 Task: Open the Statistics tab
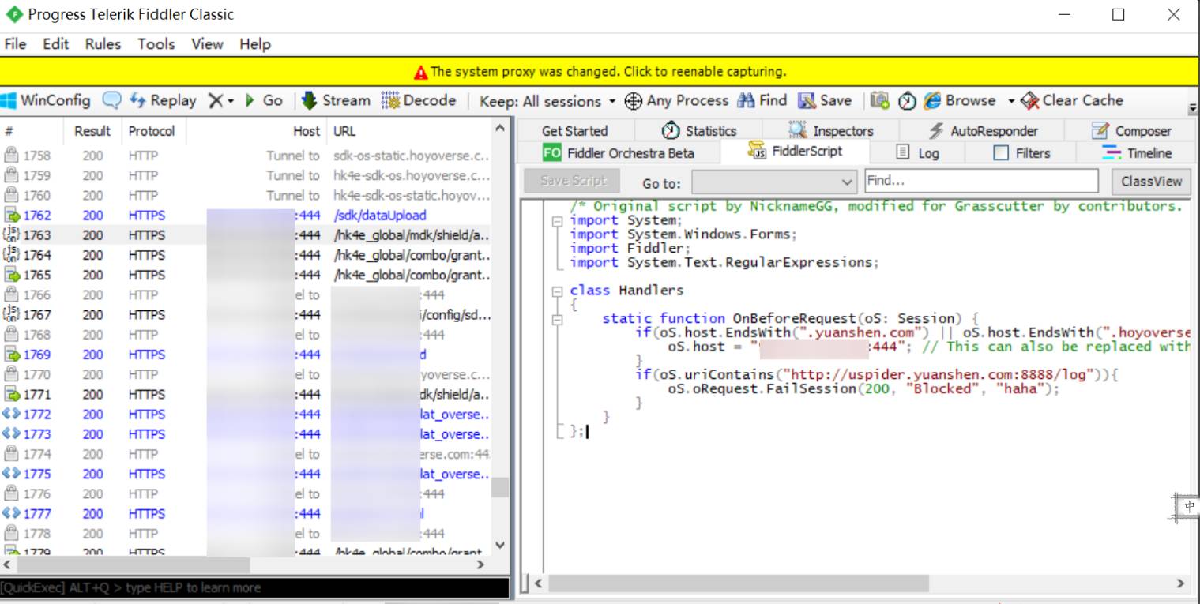point(699,131)
